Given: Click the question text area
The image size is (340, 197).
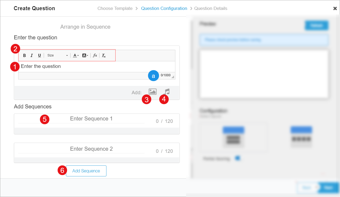Looking at the screenshot, I should click(x=97, y=66).
